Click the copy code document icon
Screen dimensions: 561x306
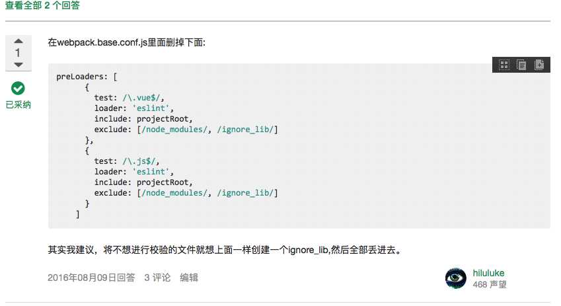click(x=521, y=64)
